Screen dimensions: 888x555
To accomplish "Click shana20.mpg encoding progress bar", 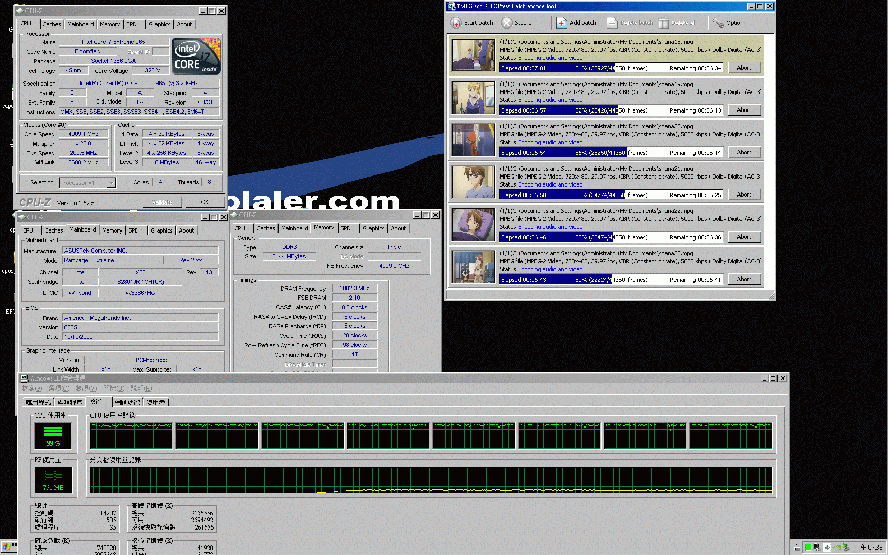I will point(611,152).
